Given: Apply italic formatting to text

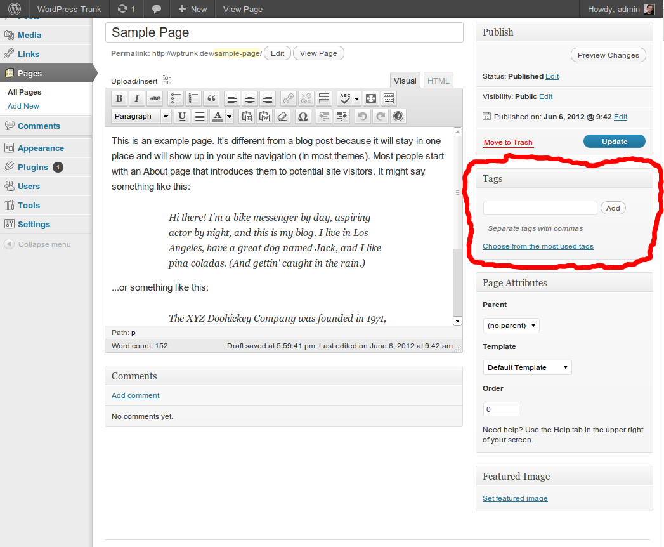Looking at the screenshot, I should (x=136, y=98).
